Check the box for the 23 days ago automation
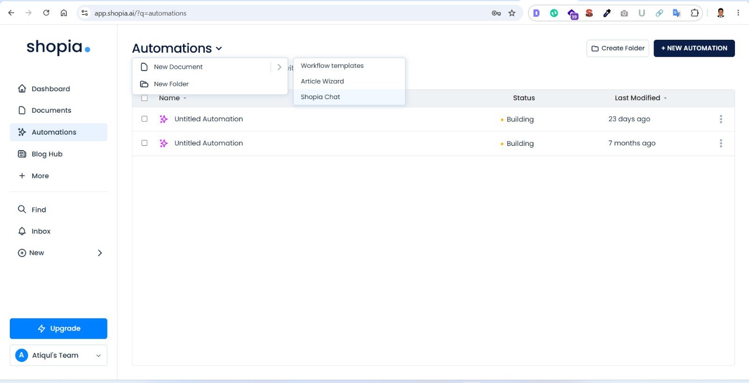The width and height of the screenshot is (749, 383). [145, 119]
